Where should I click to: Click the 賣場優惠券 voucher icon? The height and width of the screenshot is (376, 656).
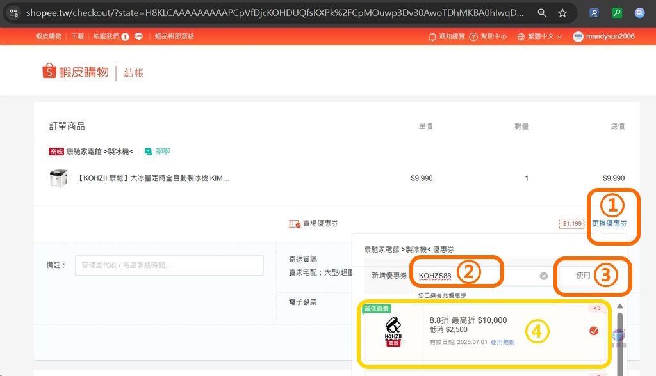[x=295, y=224]
